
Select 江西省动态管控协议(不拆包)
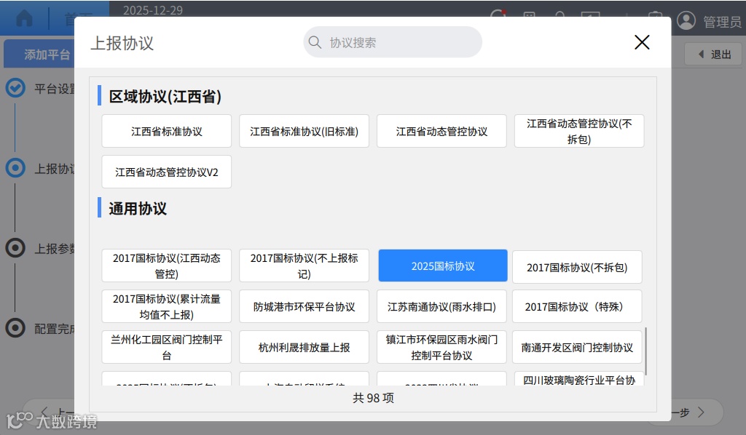tap(579, 131)
